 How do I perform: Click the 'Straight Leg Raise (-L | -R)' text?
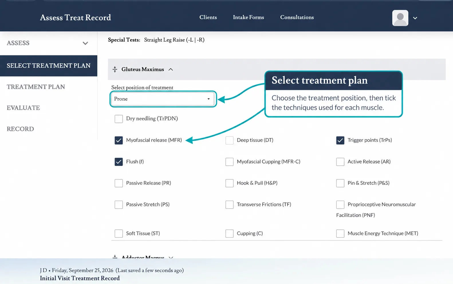pos(174,40)
